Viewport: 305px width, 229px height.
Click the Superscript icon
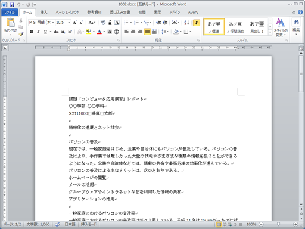pos(70,32)
